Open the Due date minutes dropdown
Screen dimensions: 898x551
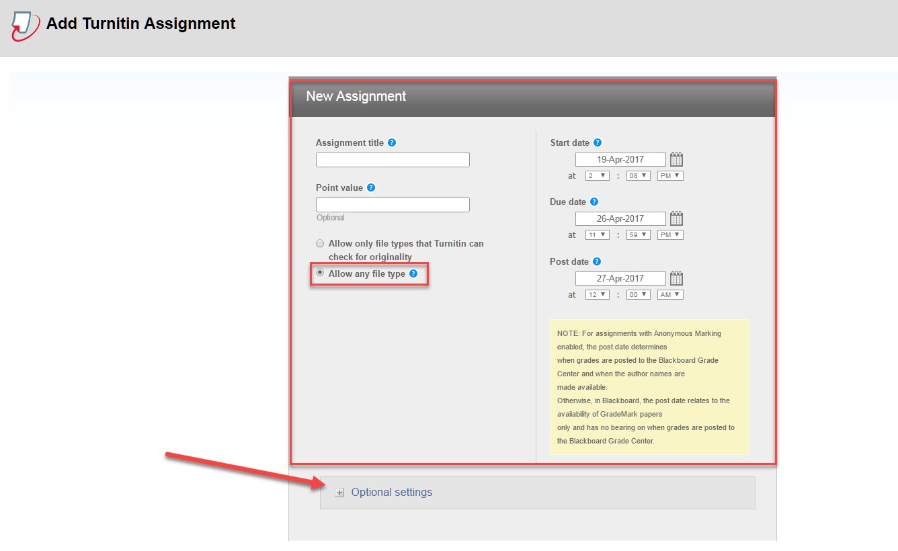pos(637,234)
